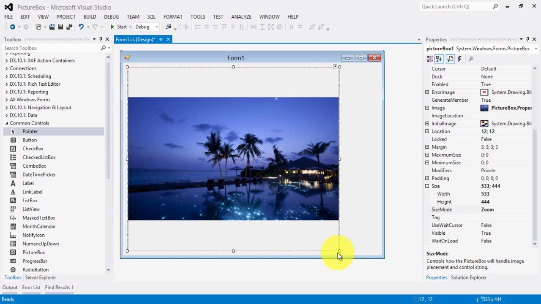This screenshot has width=541, height=304.
Task: Pick the Button control icon in the Toolbox
Action: [13, 140]
